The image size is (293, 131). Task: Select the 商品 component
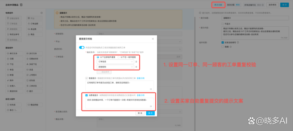34,35
